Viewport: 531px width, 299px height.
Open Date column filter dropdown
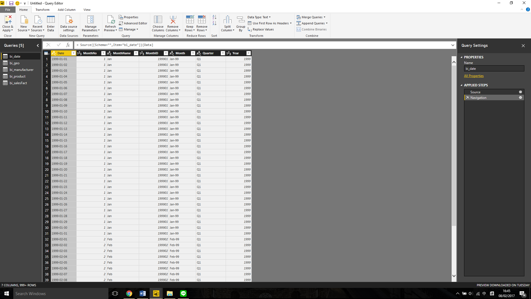[x=73, y=53]
